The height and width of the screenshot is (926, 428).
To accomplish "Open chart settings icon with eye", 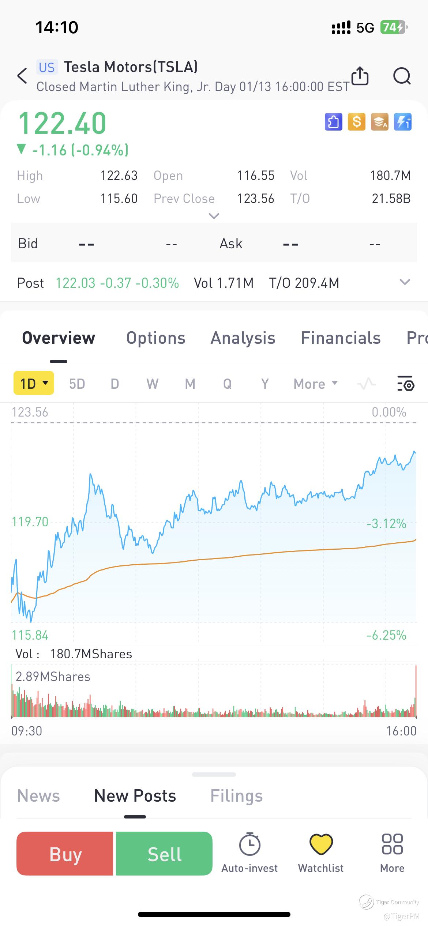I will click(x=405, y=384).
